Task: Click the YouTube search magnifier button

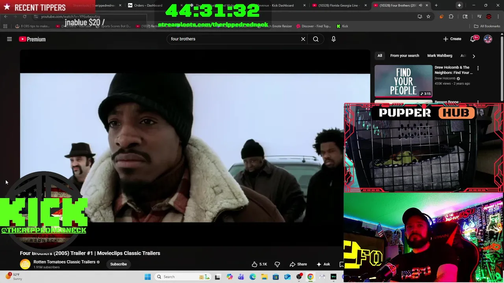Action: (x=316, y=39)
